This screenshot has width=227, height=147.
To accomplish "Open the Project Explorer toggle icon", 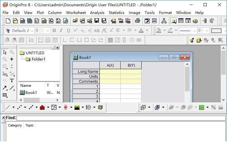I will click(x=174, y=21).
